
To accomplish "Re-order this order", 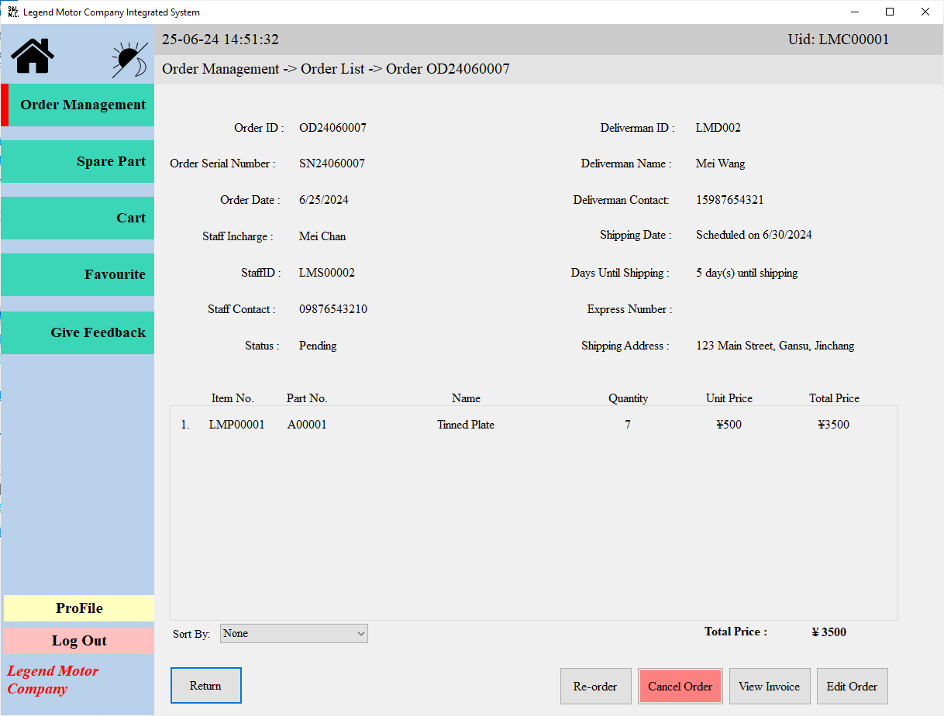I will [595, 686].
